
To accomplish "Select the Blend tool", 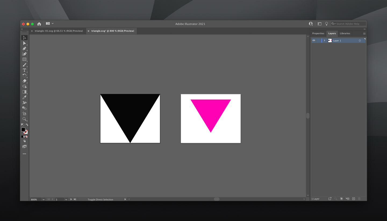I will pos(24,108).
